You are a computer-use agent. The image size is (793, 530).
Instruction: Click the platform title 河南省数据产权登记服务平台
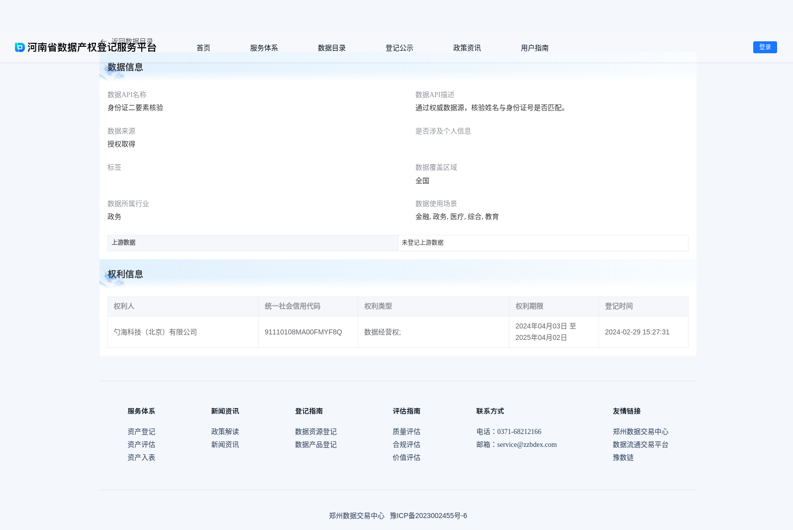click(x=92, y=47)
